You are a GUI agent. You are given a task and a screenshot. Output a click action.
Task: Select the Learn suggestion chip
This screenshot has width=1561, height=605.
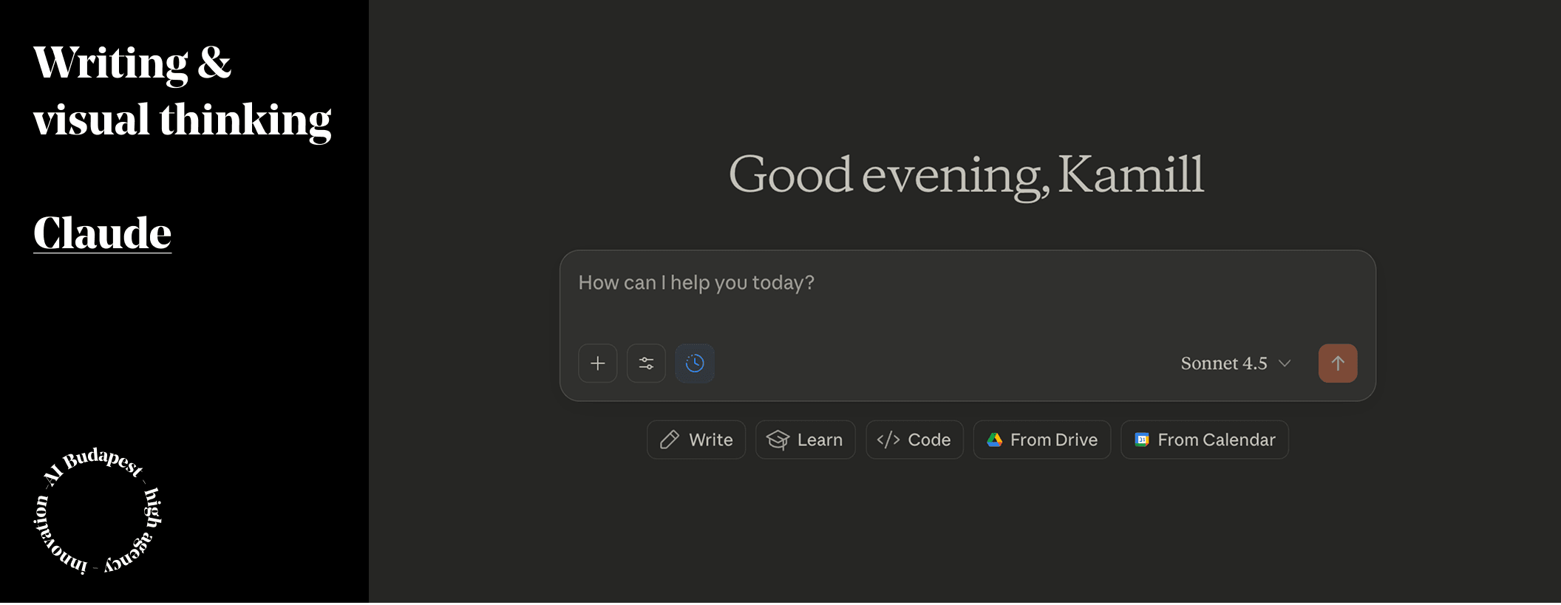pyautogui.click(x=805, y=440)
